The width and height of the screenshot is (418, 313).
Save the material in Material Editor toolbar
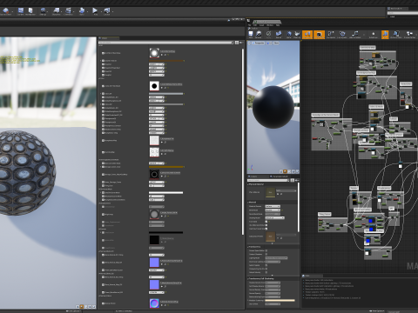251,35
